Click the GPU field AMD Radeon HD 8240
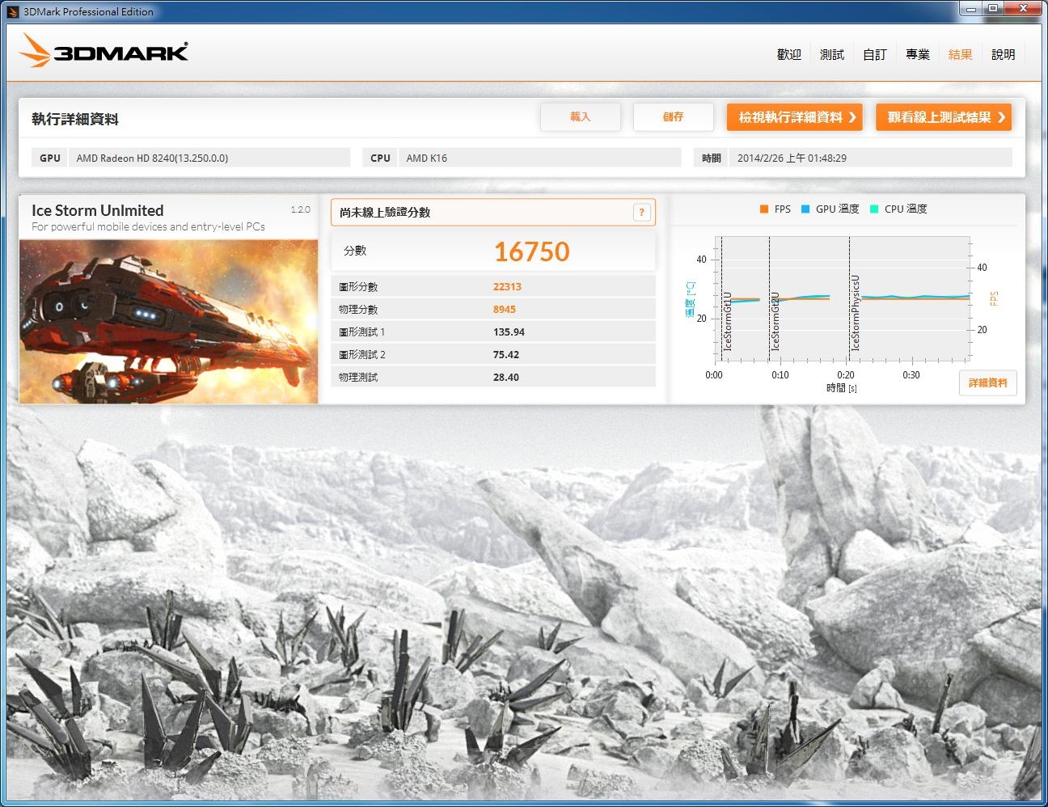 [x=209, y=158]
